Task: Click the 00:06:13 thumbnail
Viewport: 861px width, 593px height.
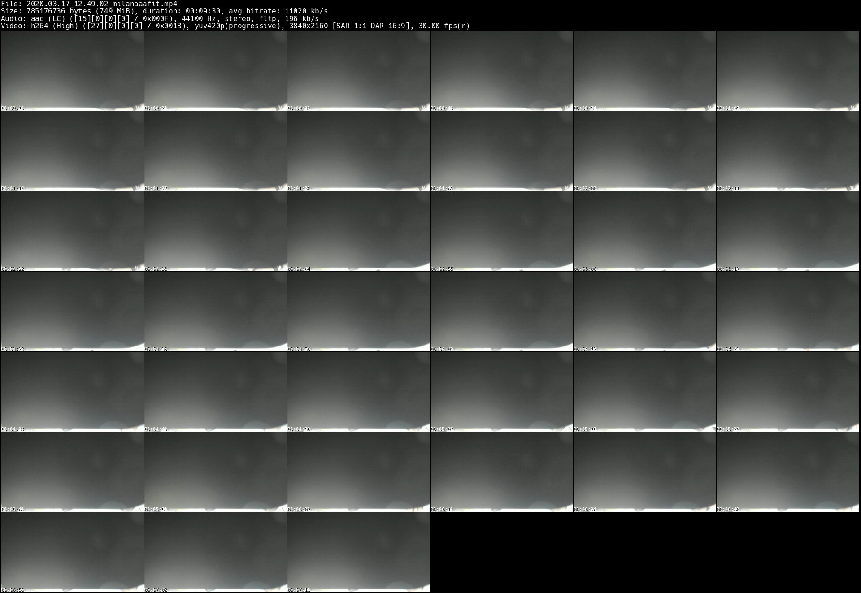Action: point(501,472)
